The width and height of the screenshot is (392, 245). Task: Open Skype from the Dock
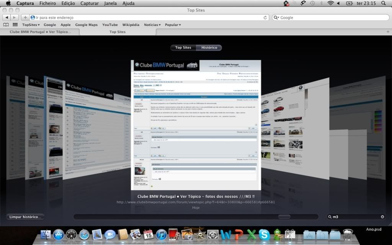pos(264,235)
